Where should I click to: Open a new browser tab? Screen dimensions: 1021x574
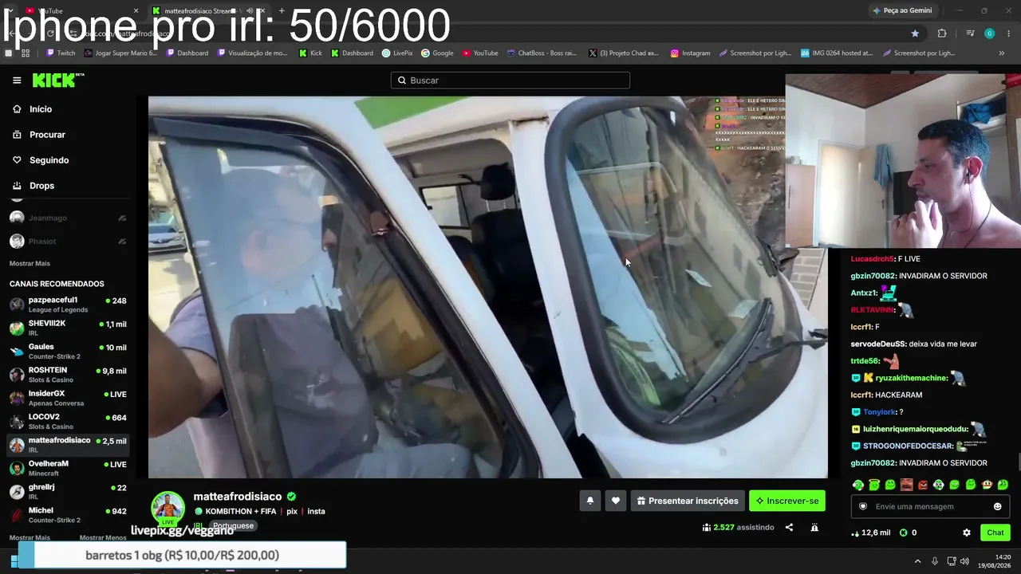coord(282,10)
